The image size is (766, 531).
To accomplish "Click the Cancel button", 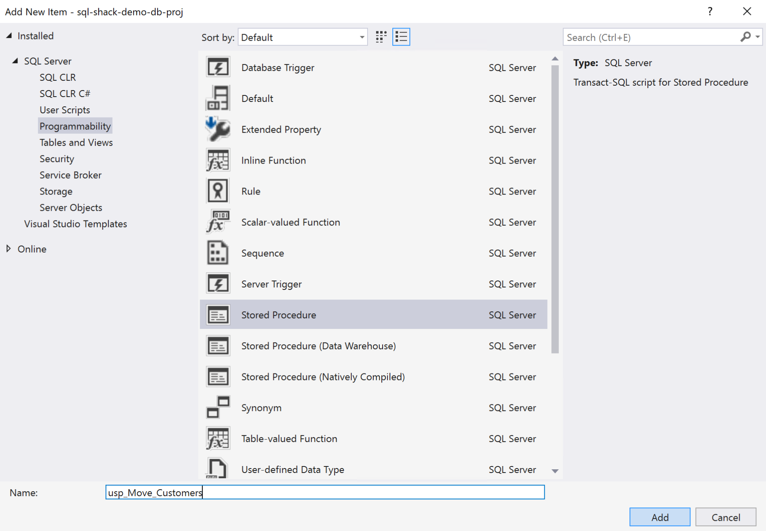I will tap(725, 517).
